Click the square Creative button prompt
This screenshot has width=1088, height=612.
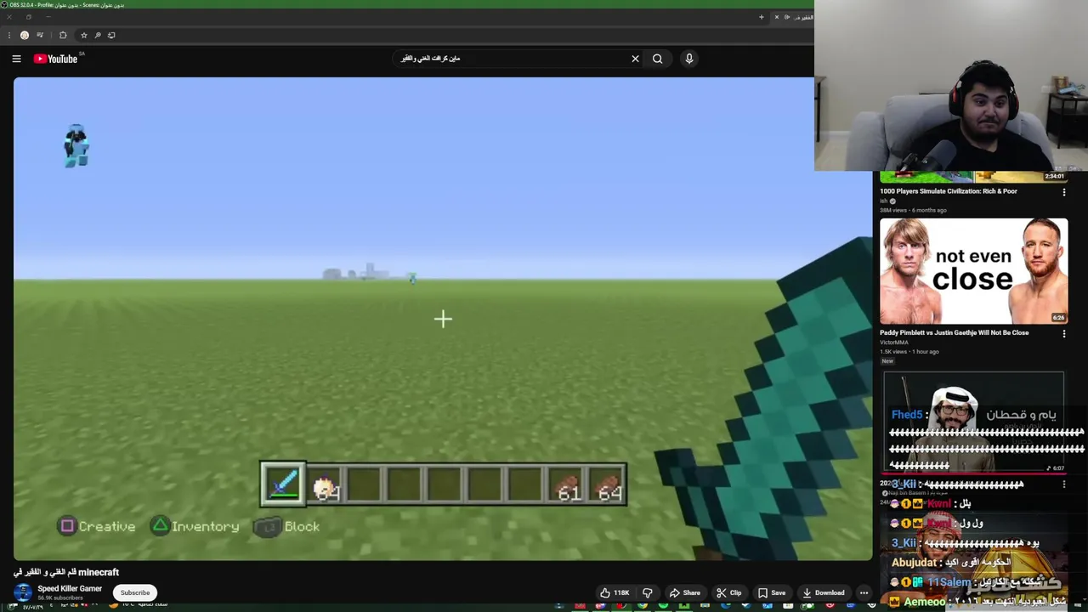[96, 526]
